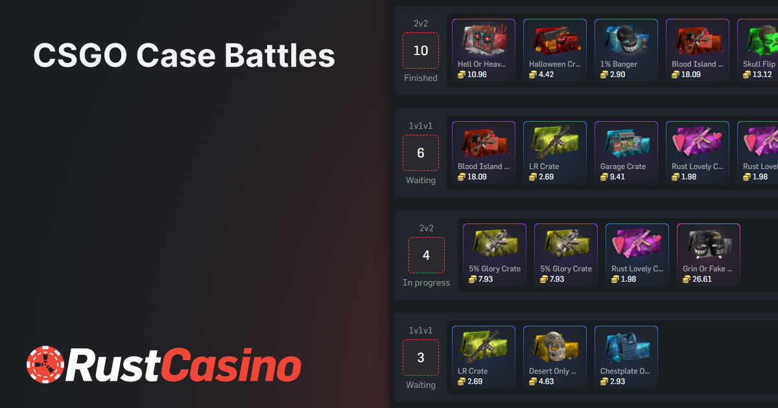Click the RustCasino logo

click(x=163, y=365)
